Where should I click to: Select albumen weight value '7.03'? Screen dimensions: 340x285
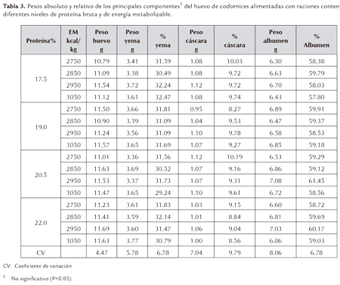276,229
